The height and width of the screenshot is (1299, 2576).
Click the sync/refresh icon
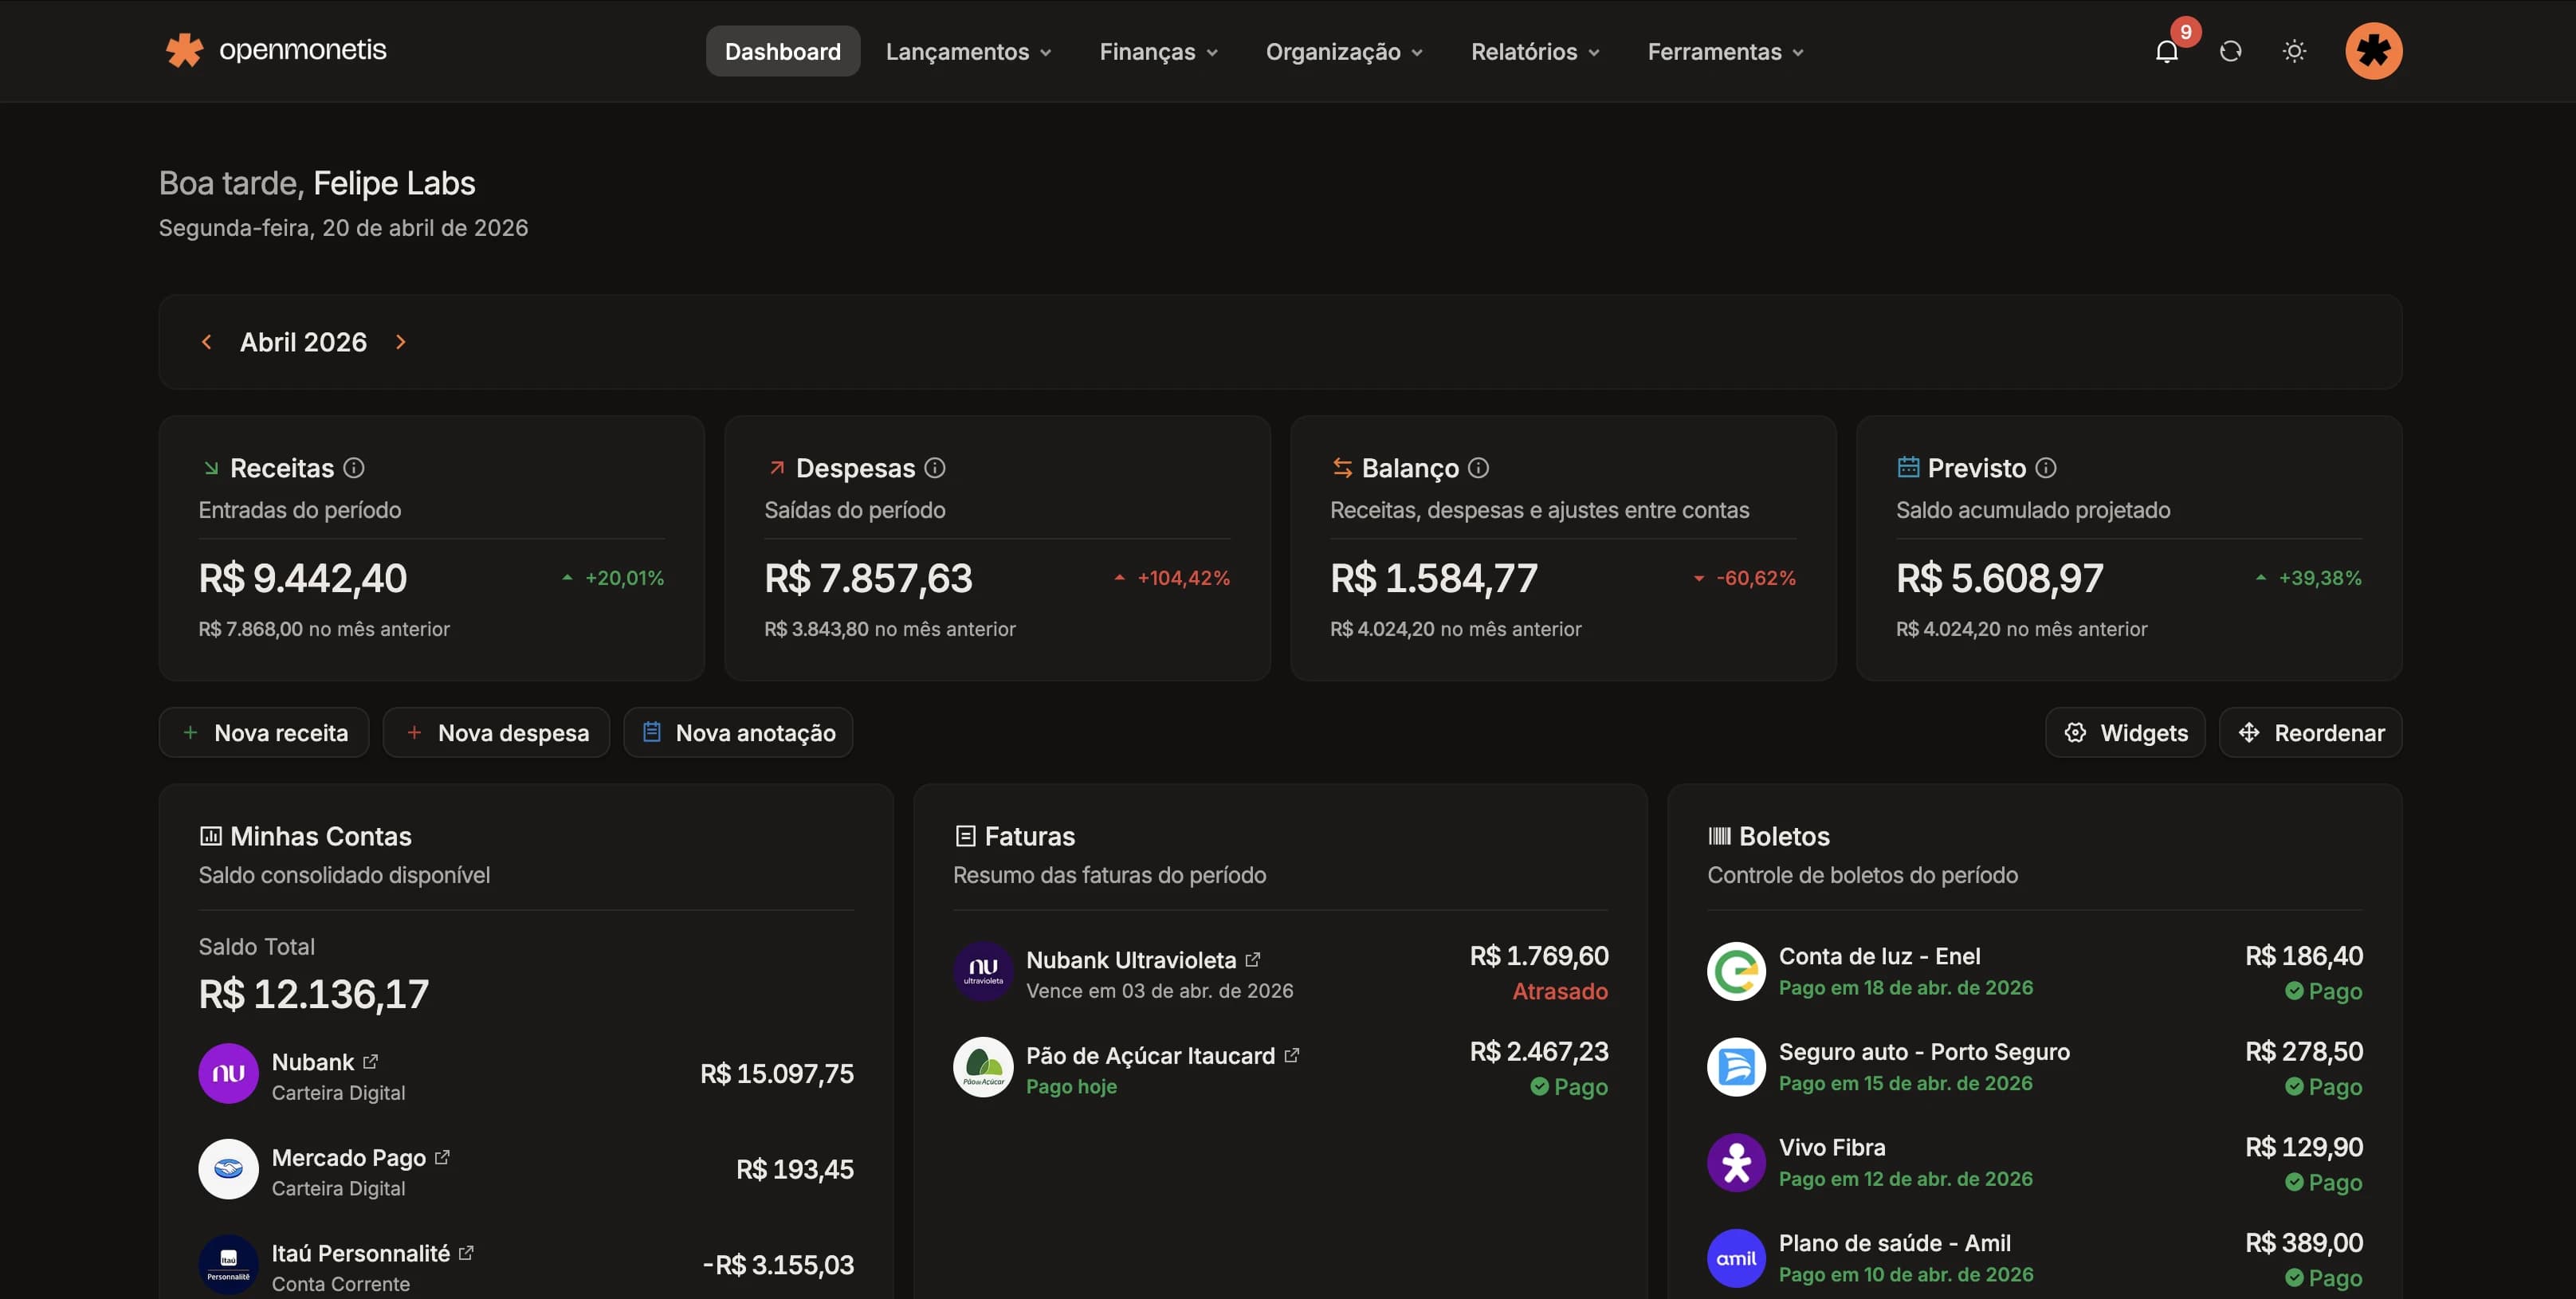click(2230, 51)
